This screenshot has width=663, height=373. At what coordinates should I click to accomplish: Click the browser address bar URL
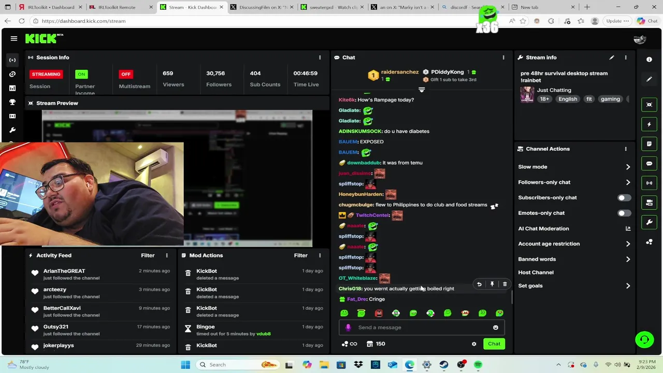coord(83,21)
